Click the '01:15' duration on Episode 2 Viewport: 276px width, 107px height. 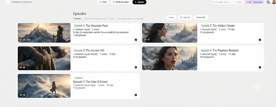point(147,40)
